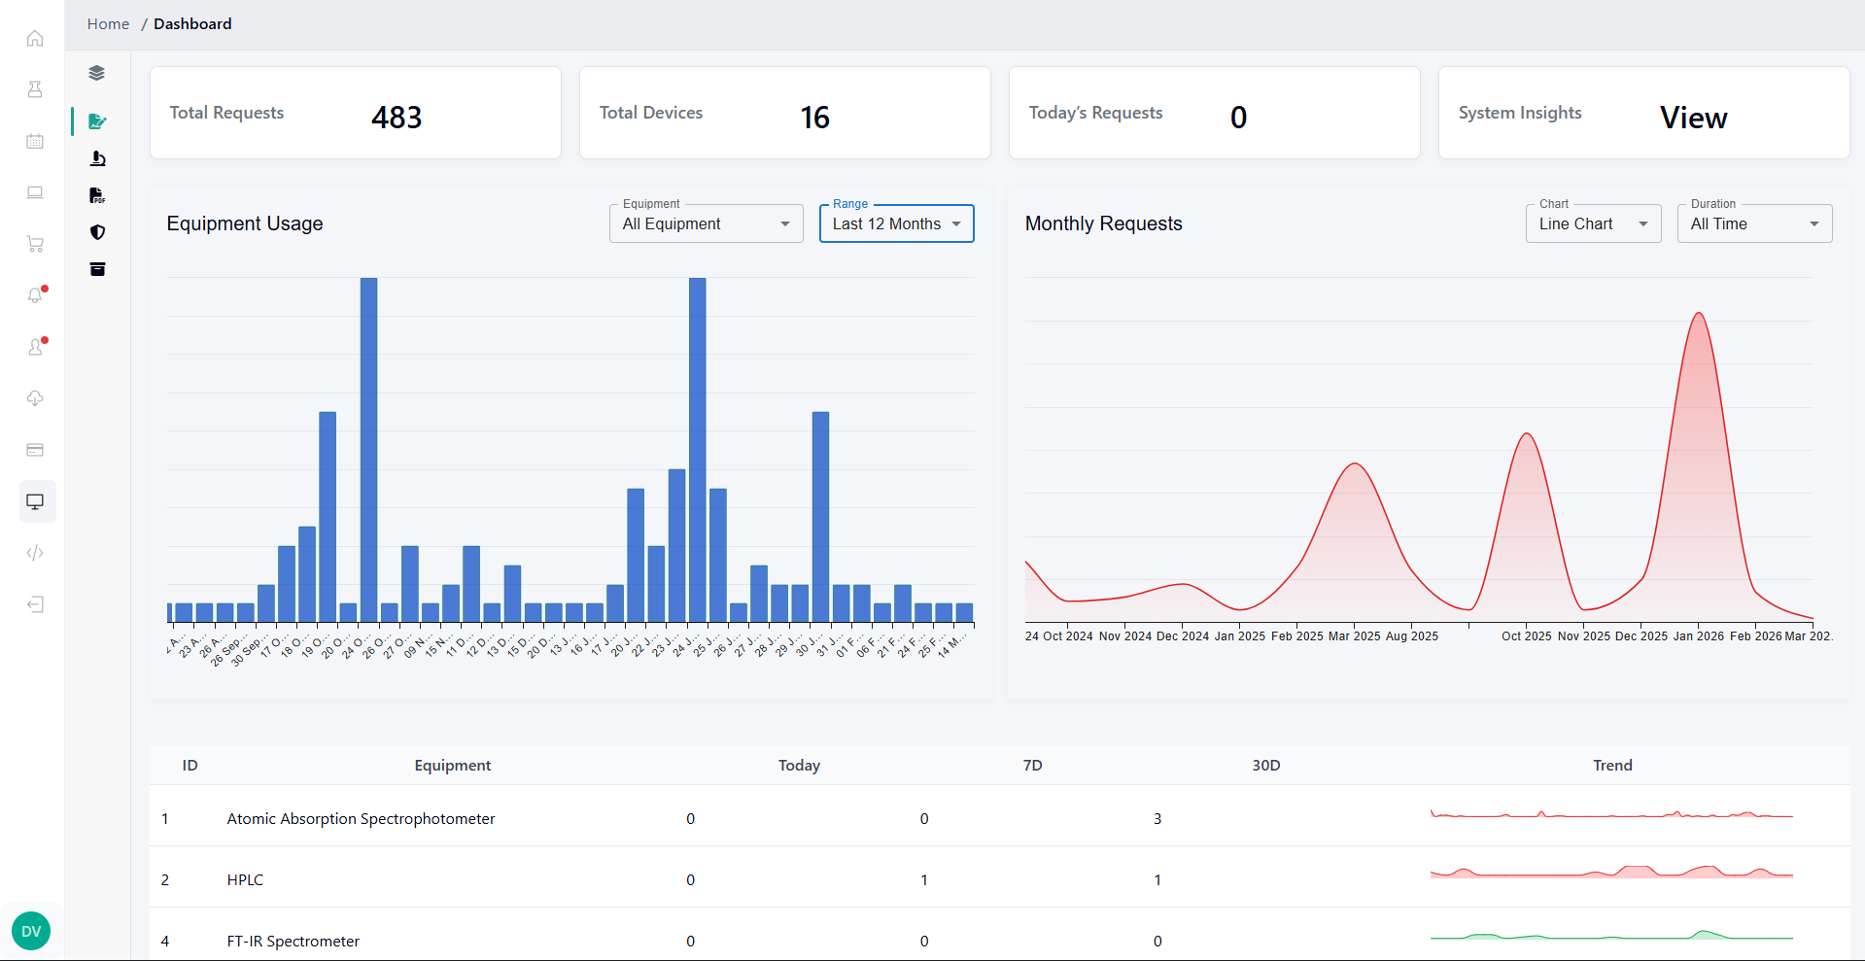Image resolution: width=1865 pixels, height=961 pixels.
Task: Open notifications bell icon
Action: pyautogui.click(x=35, y=295)
